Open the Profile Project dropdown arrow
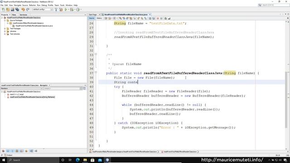Screen dimensions: 290x163 click(x=81, y=10)
